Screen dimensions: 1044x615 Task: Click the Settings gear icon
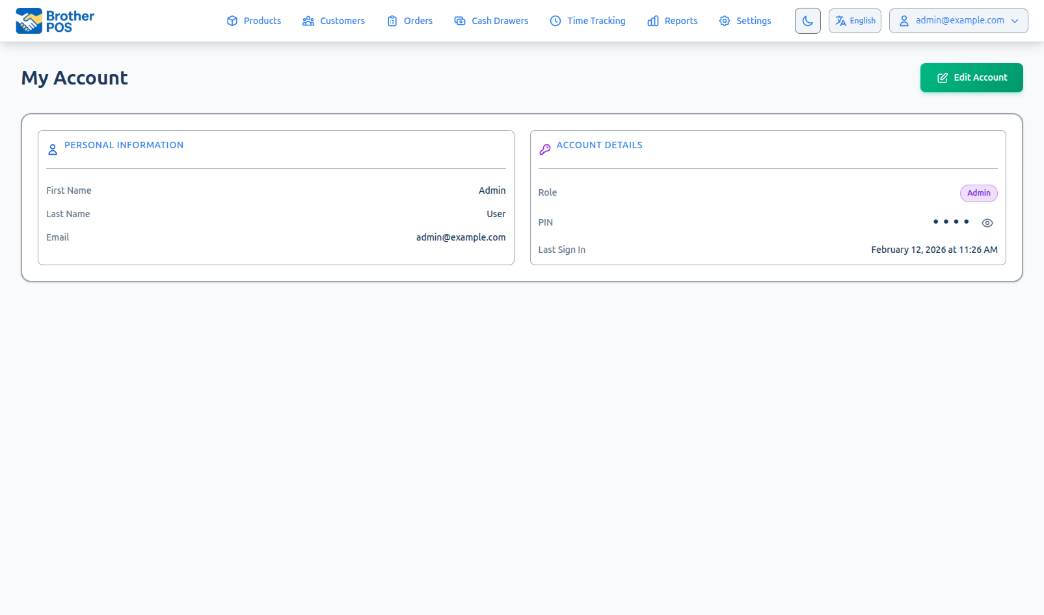(x=724, y=20)
